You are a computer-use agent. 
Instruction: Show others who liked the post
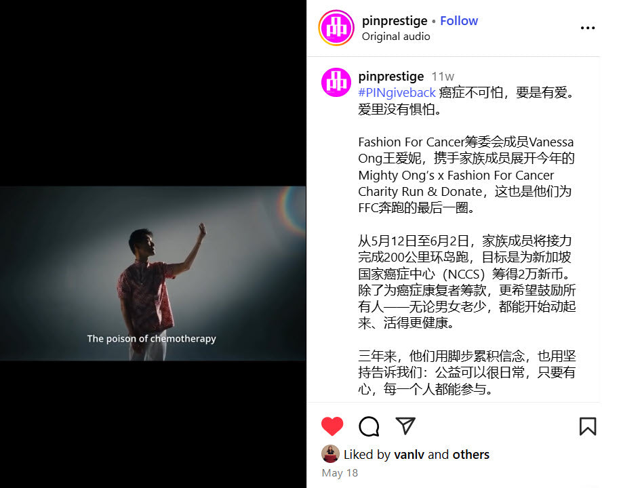coord(471,454)
